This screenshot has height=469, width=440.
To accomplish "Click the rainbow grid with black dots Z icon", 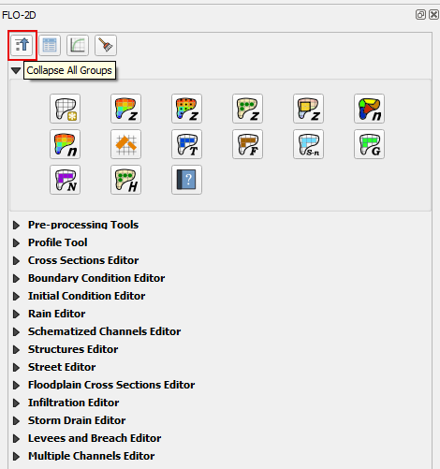I will click(187, 109).
